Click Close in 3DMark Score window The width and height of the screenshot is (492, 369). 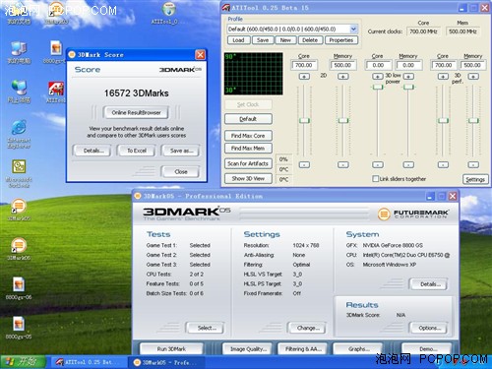181,172
